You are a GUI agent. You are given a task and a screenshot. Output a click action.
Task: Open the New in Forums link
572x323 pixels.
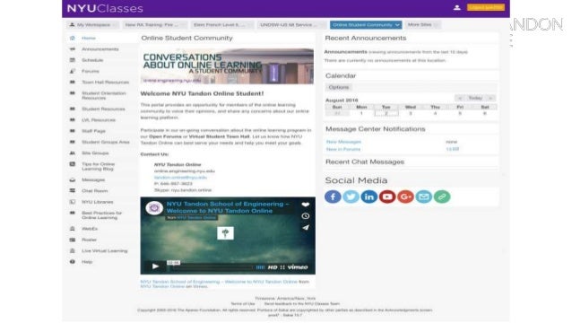tap(343, 149)
